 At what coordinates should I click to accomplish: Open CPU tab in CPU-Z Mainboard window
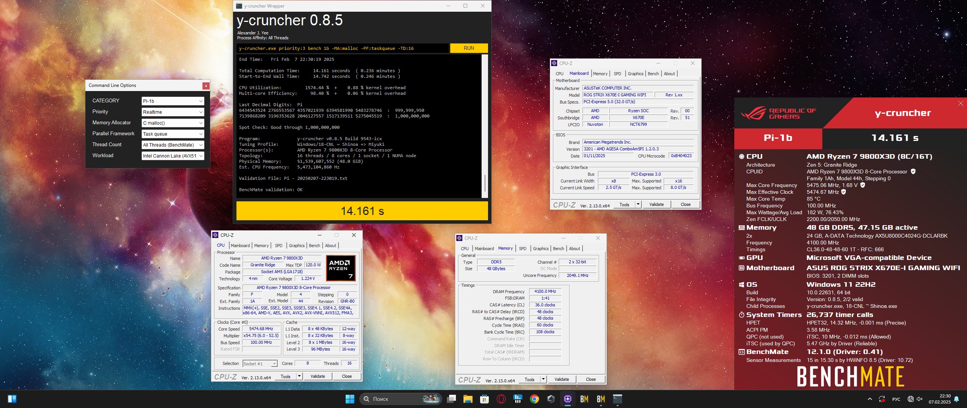coord(559,74)
